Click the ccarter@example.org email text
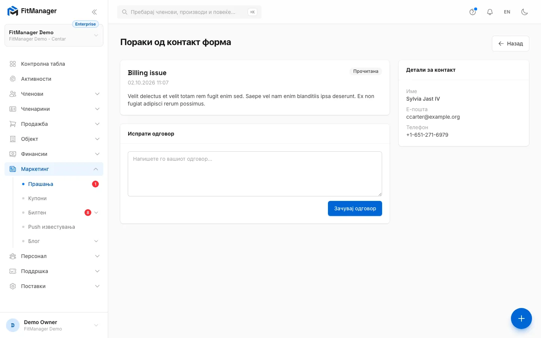The height and width of the screenshot is (338, 541). pyautogui.click(x=433, y=117)
